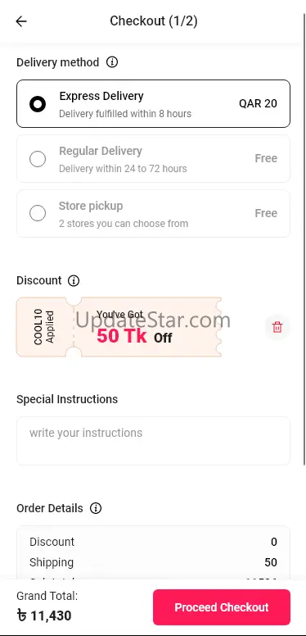Select Store pickup radio button
Viewport: 306px width, 636px height.
(x=38, y=213)
